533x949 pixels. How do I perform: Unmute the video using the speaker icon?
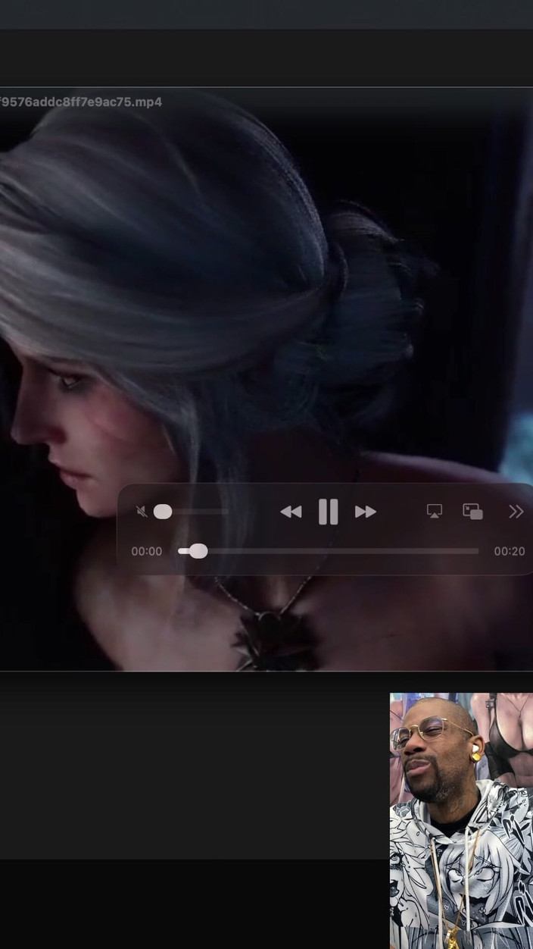pyautogui.click(x=142, y=512)
